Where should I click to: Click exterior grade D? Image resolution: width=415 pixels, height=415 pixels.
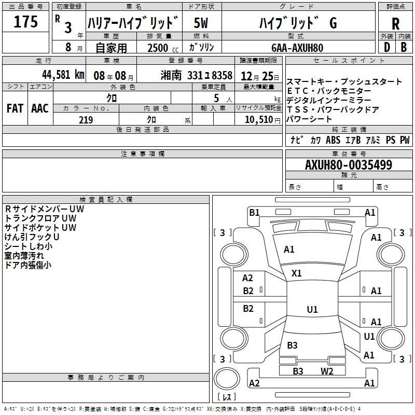click(387, 47)
